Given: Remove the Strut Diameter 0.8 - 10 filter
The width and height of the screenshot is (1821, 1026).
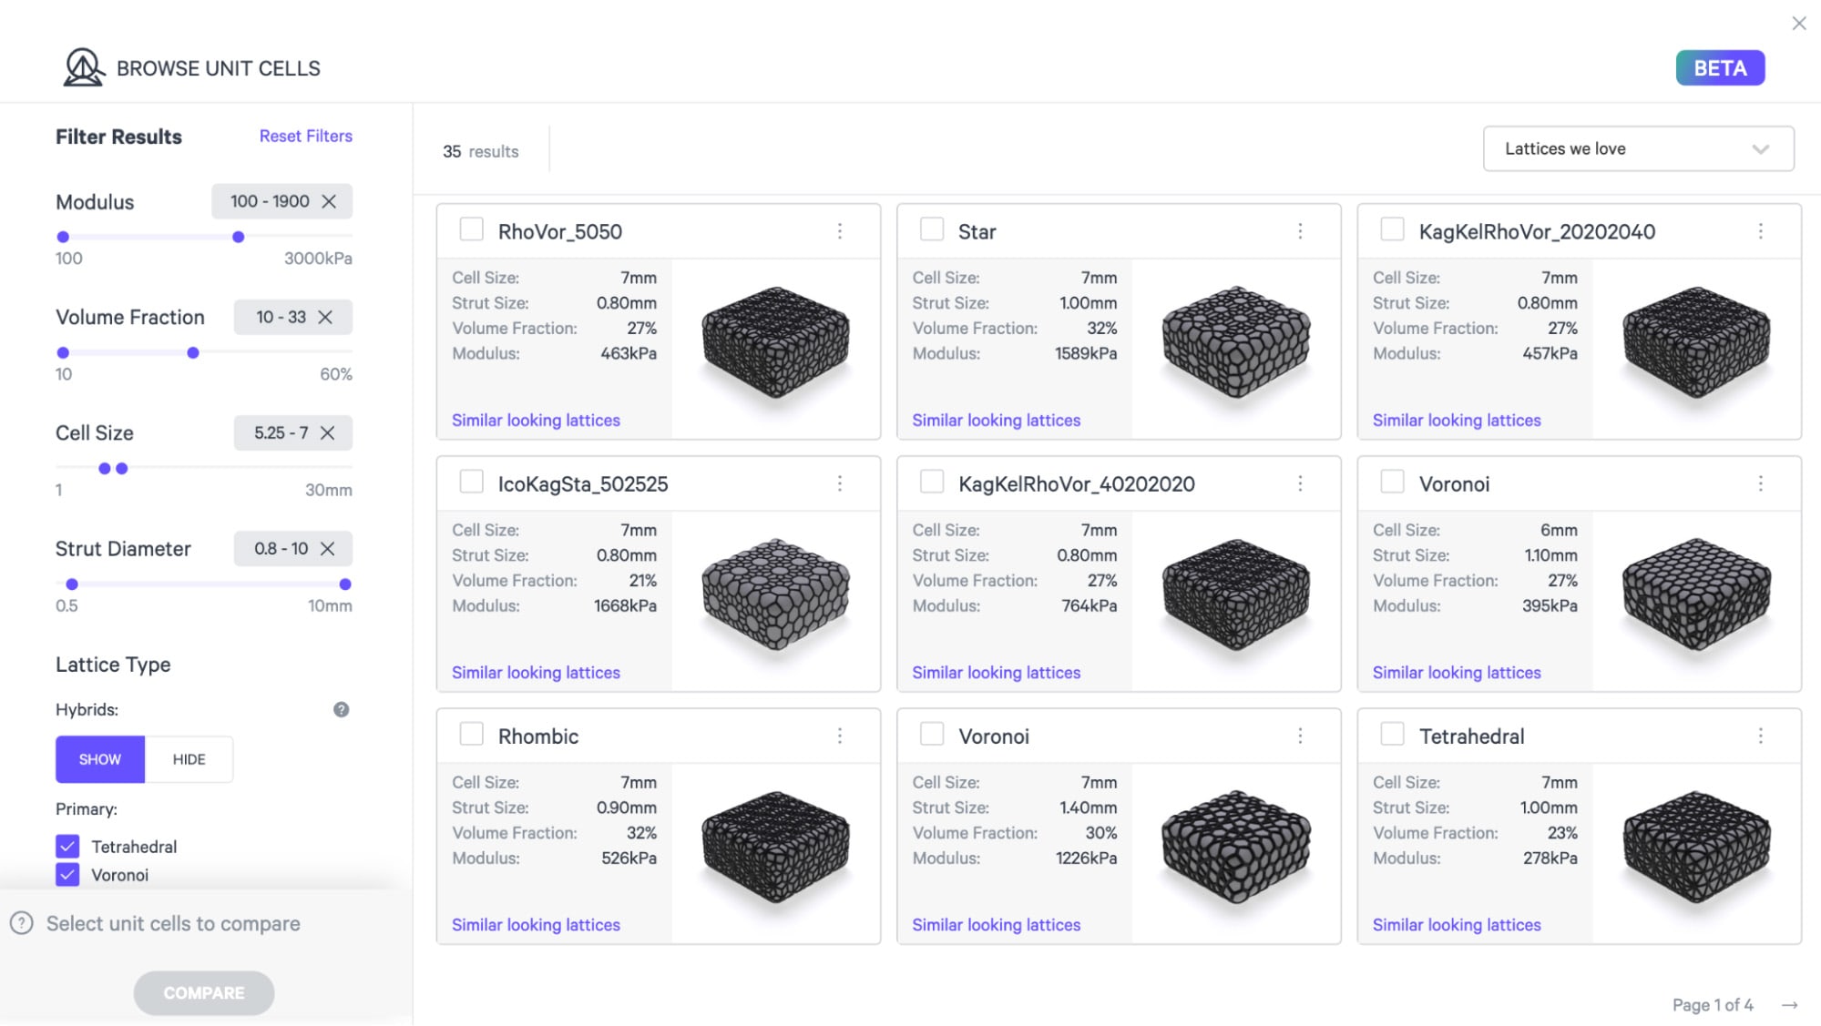Looking at the screenshot, I should coord(328,548).
